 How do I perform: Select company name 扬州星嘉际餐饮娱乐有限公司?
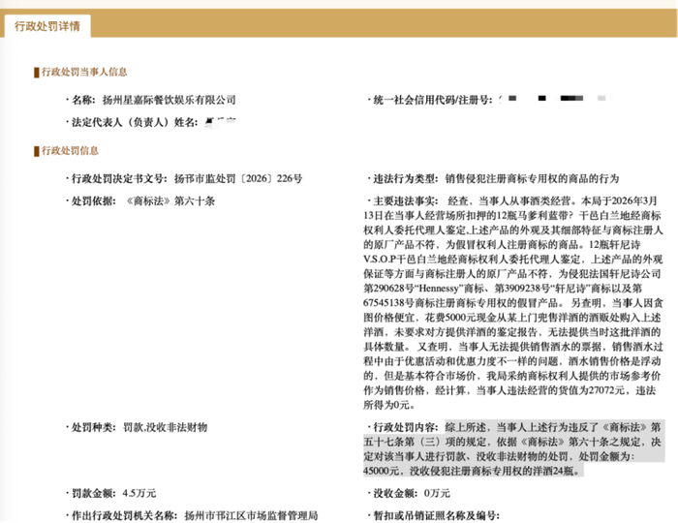pyautogui.click(x=169, y=100)
